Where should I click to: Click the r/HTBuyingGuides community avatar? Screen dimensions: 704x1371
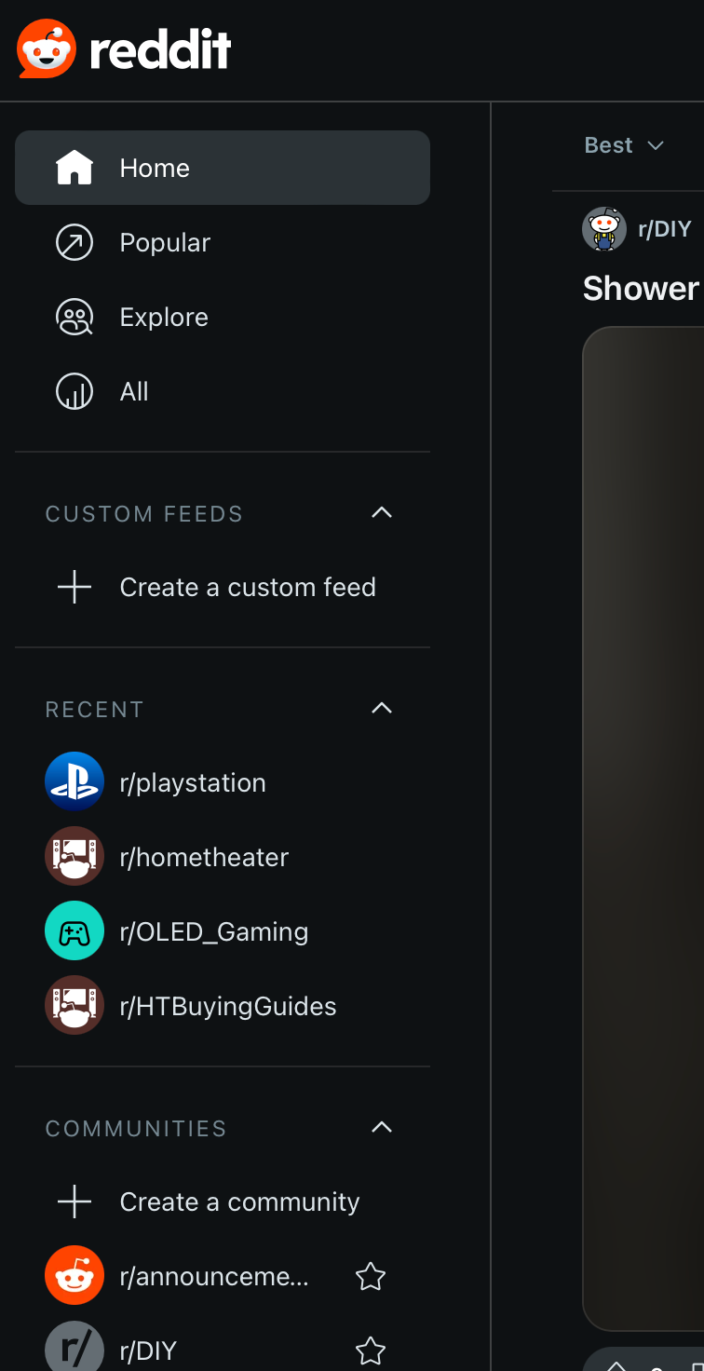tap(74, 1005)
